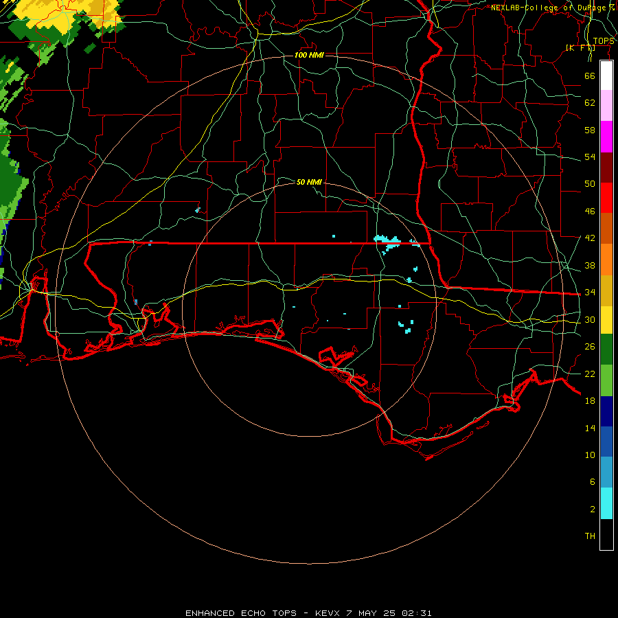The height and width of the screenshot is (618, 618).
Task: Click the "TH" legend label
Action: 590,536
